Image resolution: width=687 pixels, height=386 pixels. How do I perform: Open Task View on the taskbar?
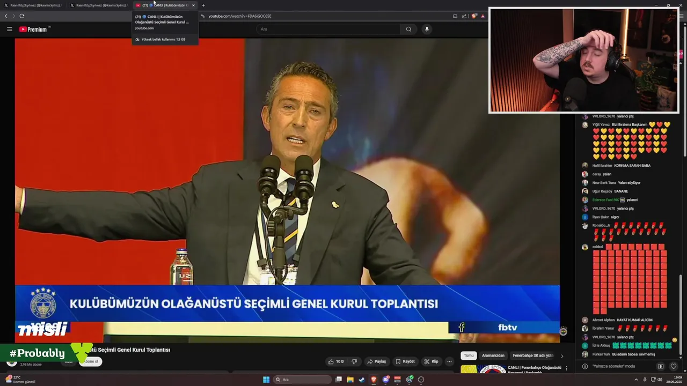[339, 380]
